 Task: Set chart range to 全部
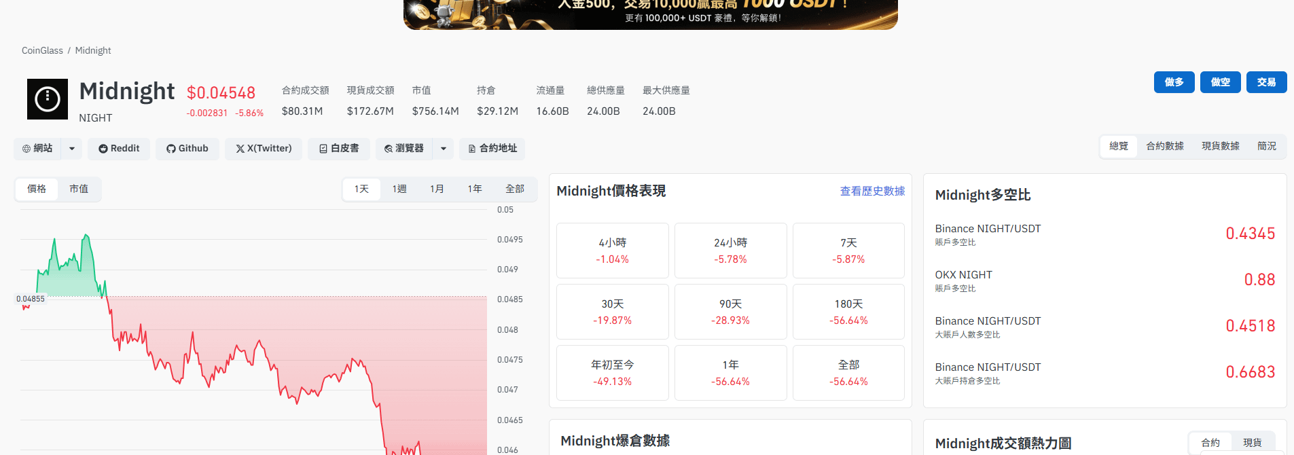(515, 189)
